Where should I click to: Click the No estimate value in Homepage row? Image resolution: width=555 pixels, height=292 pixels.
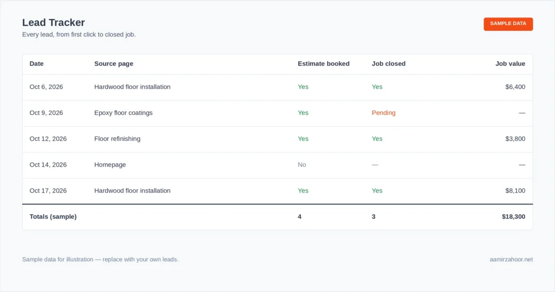pyautogui.click(x=302, y=164)
